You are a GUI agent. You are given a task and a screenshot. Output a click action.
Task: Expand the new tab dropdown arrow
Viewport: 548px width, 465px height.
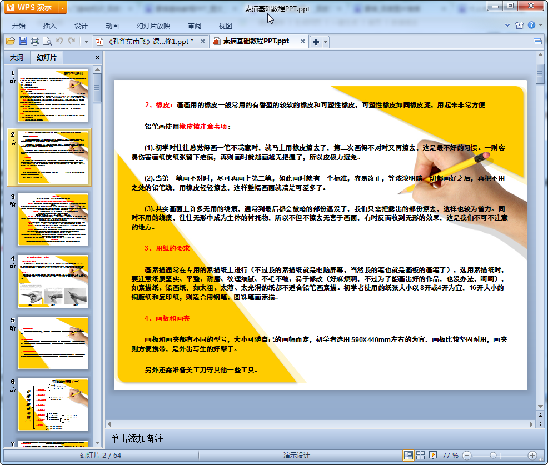click(325, 42)
